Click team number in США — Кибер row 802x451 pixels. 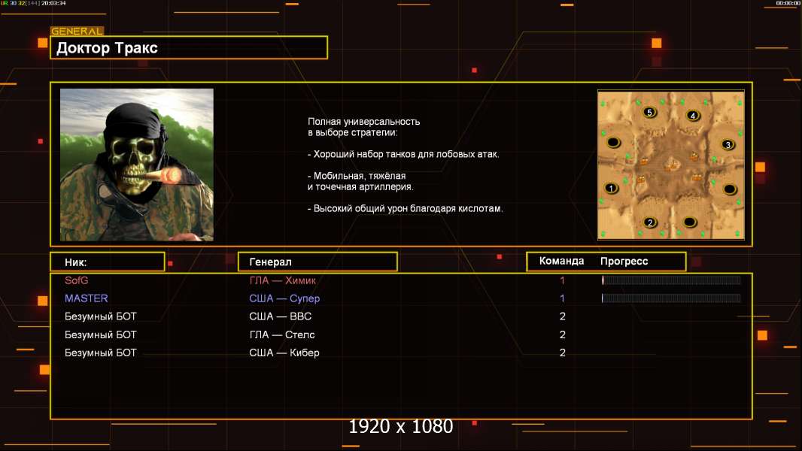coord(562,353)
